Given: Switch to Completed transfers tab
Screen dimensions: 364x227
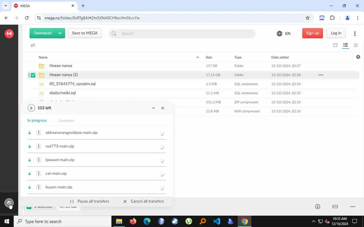Looking at the screenshot, I should tap(66, 121).
